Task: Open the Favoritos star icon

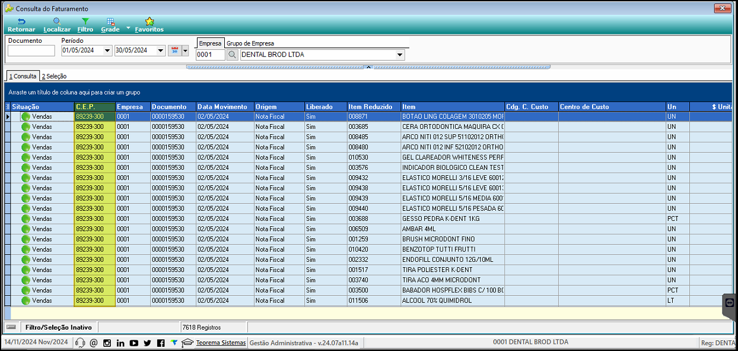Action: pyautogui.click(x=149, y=25)
